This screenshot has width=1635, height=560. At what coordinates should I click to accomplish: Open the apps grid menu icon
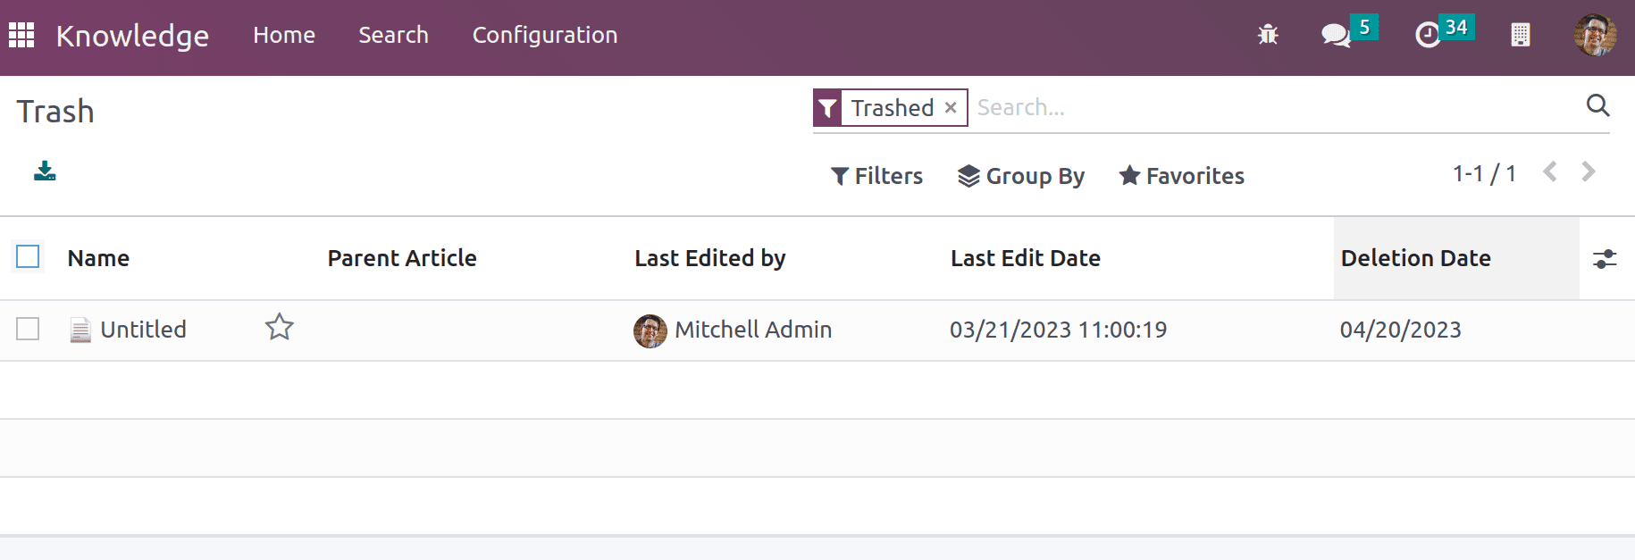point(21,35)
